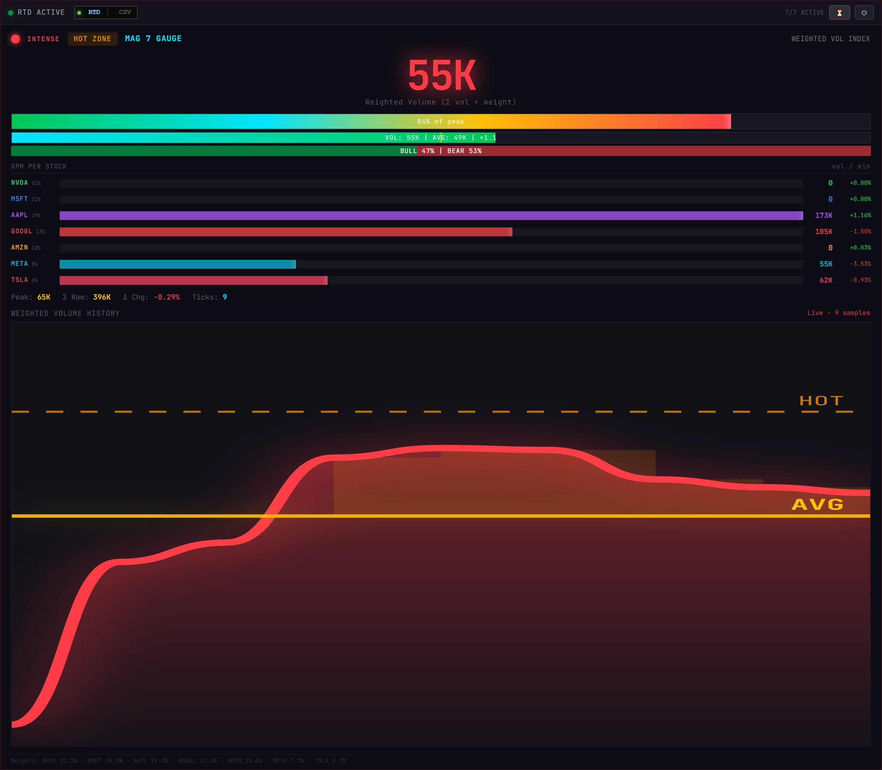Select the NVDA ticker label

click(20, 183)
